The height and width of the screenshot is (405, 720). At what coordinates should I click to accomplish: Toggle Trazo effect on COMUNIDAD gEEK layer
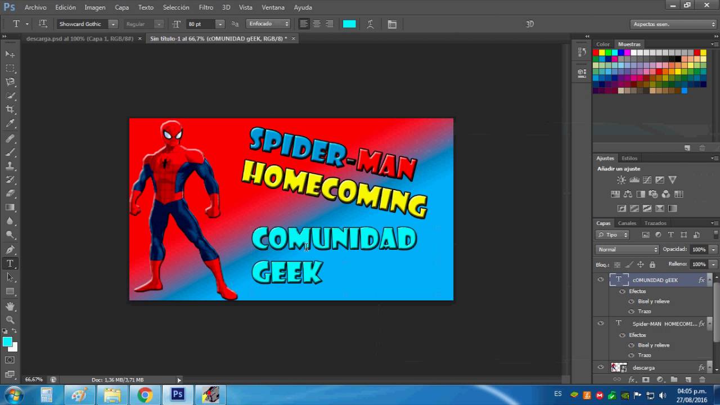point(632,312)
